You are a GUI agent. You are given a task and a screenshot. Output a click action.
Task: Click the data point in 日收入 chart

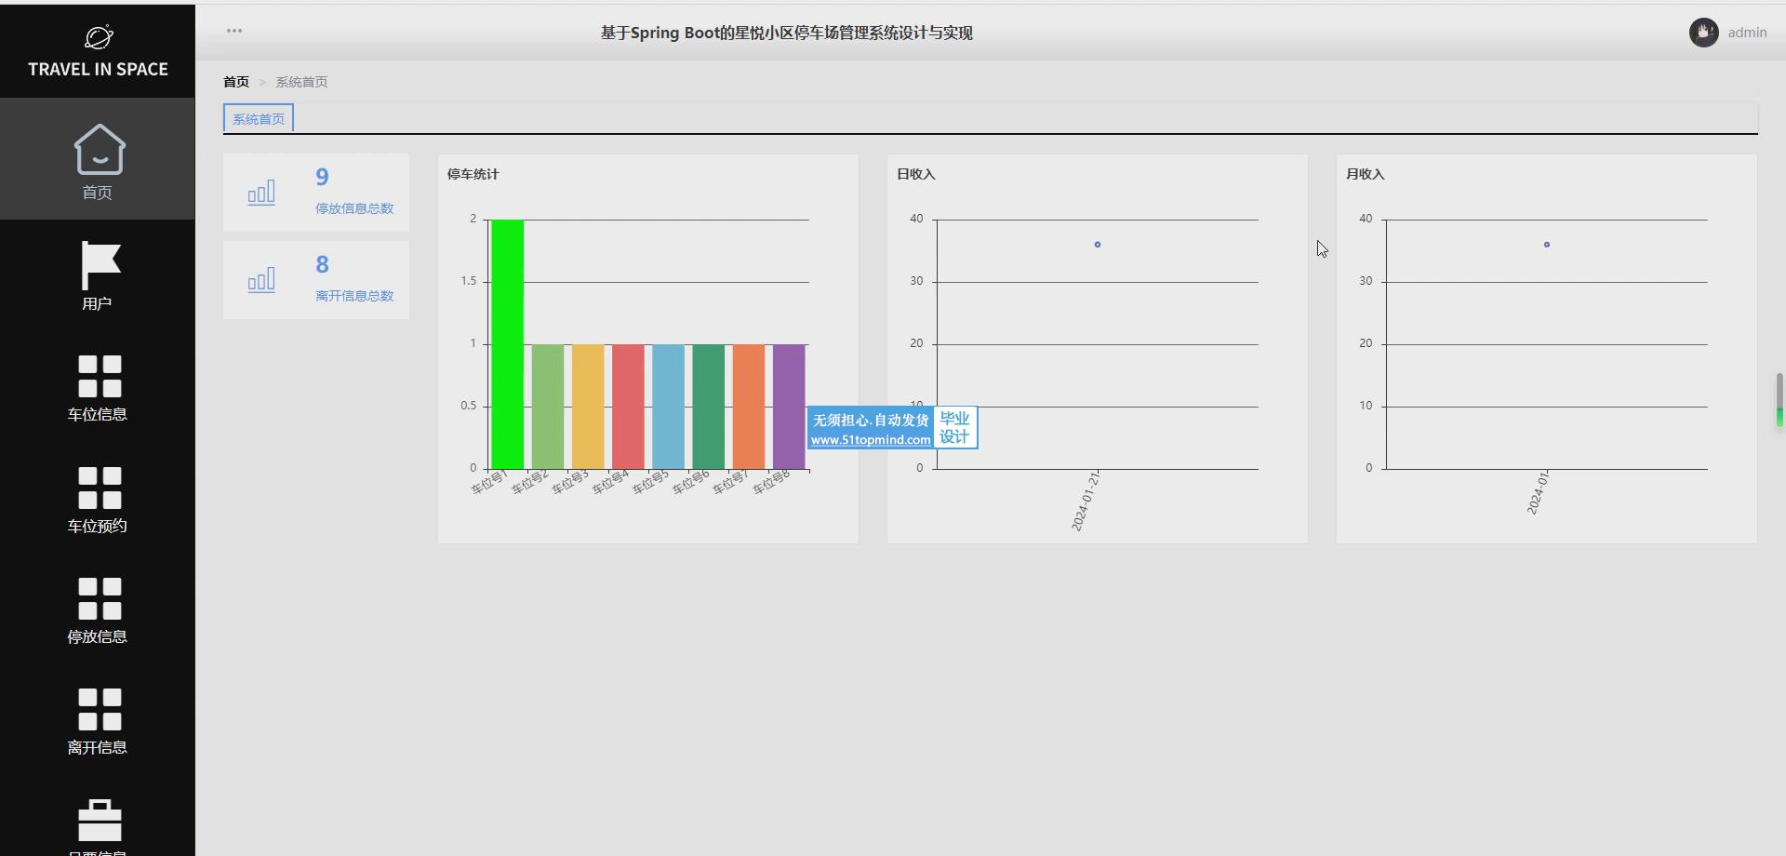tap(1098, 245)
